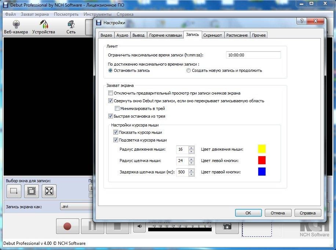
Task: Click the maximum recording time field
Action: tap(253, 55)
